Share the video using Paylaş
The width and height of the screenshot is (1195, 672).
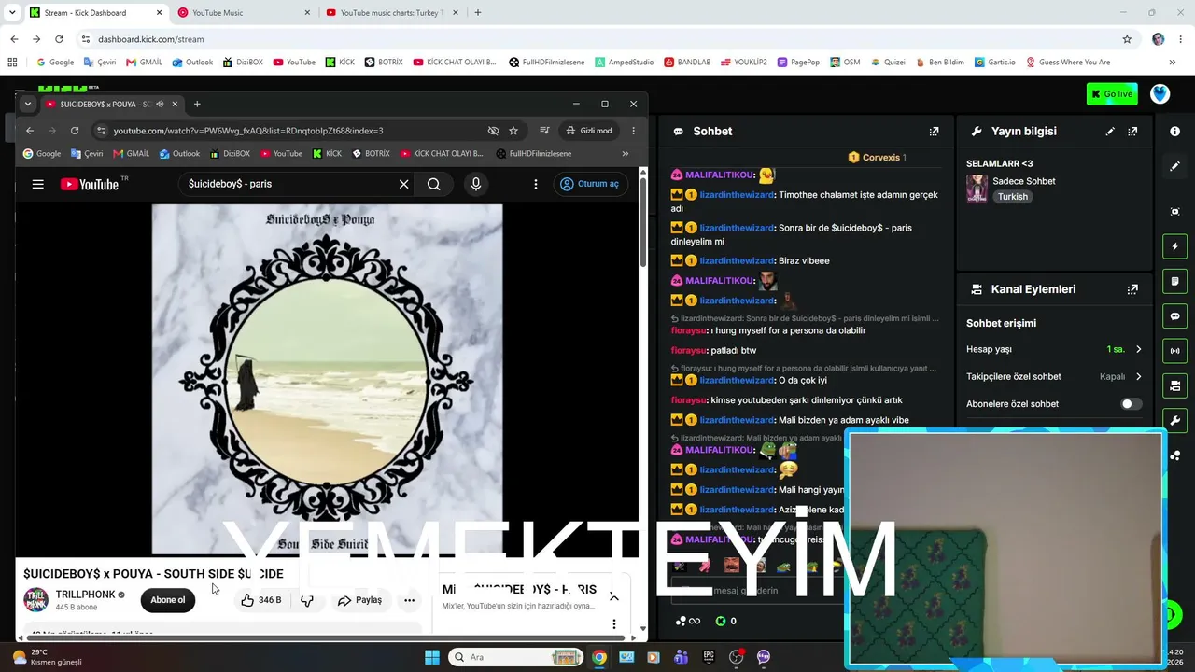360,600
